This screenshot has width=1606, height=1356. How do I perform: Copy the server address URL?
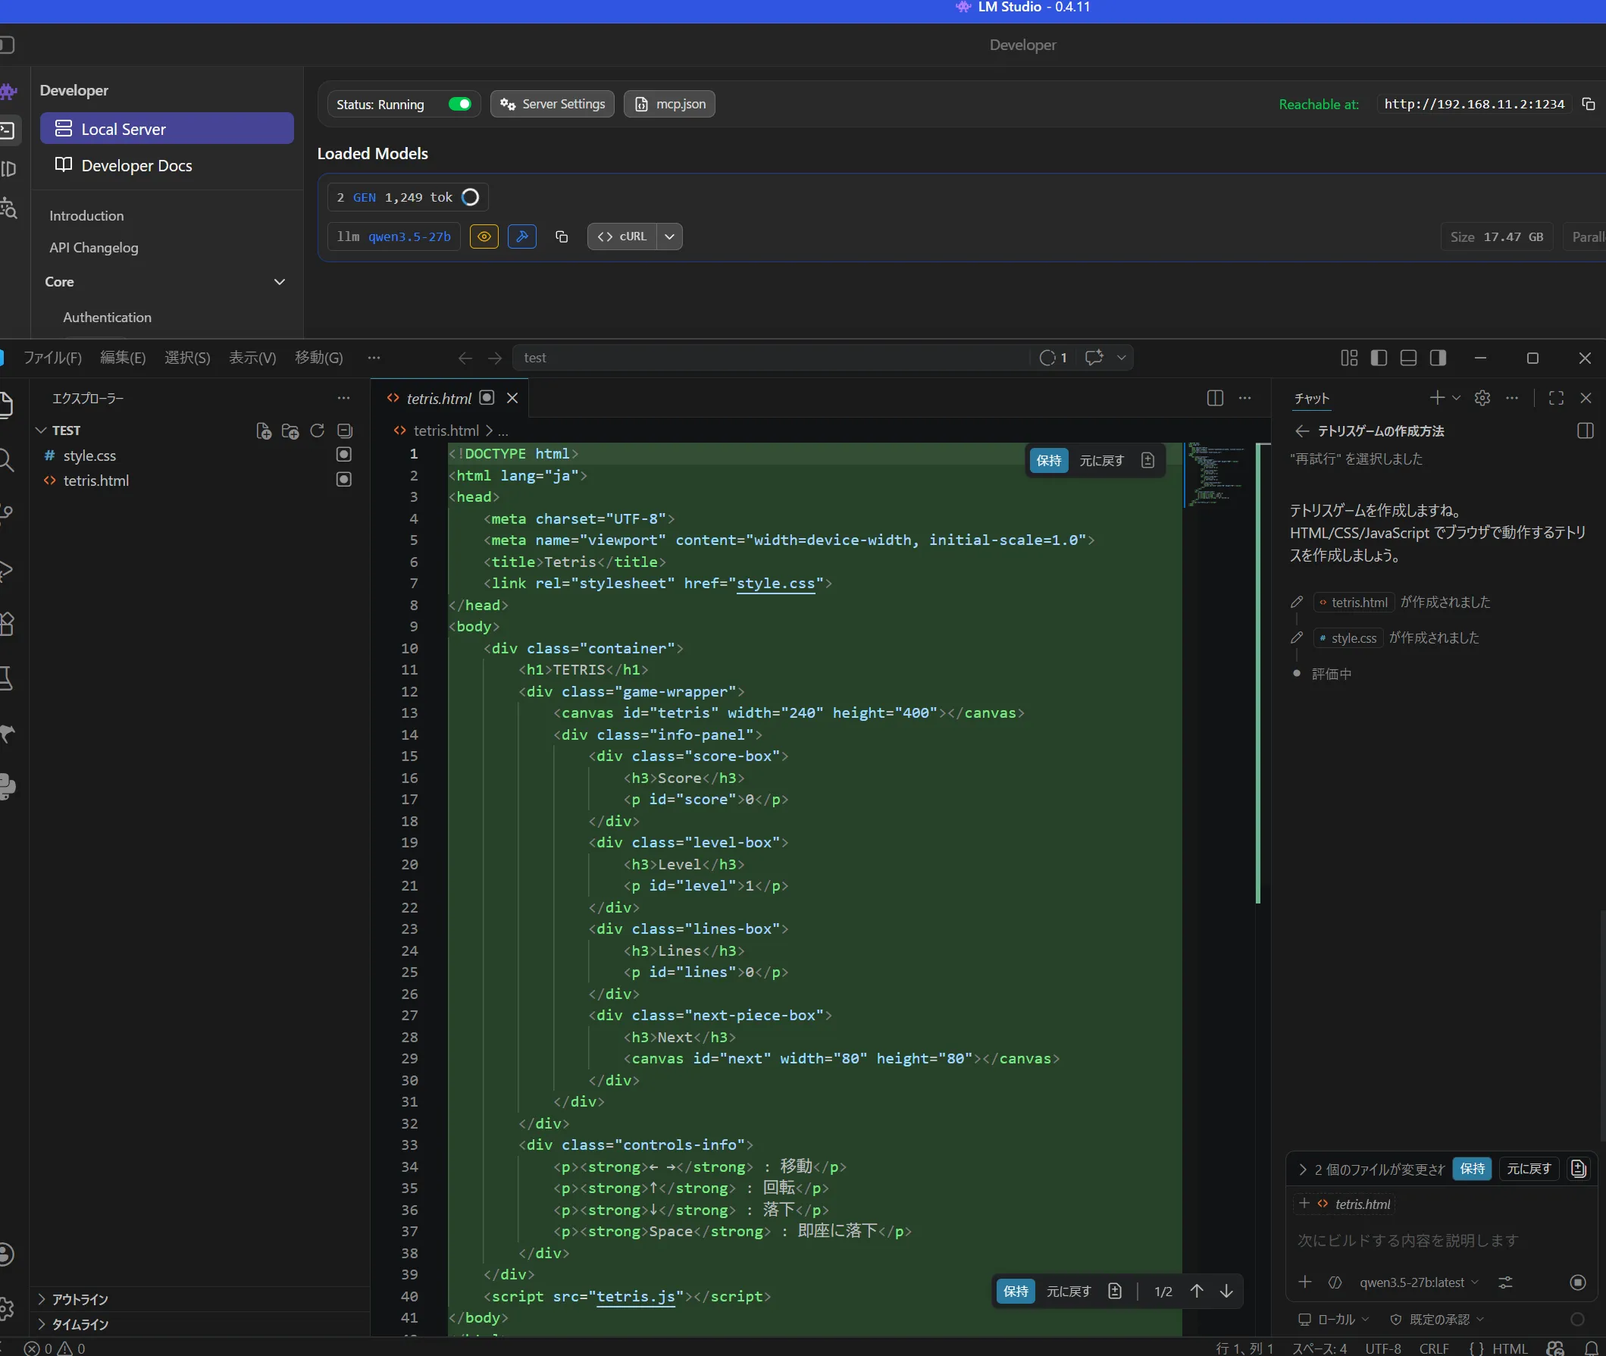(x=1589, y=104)
